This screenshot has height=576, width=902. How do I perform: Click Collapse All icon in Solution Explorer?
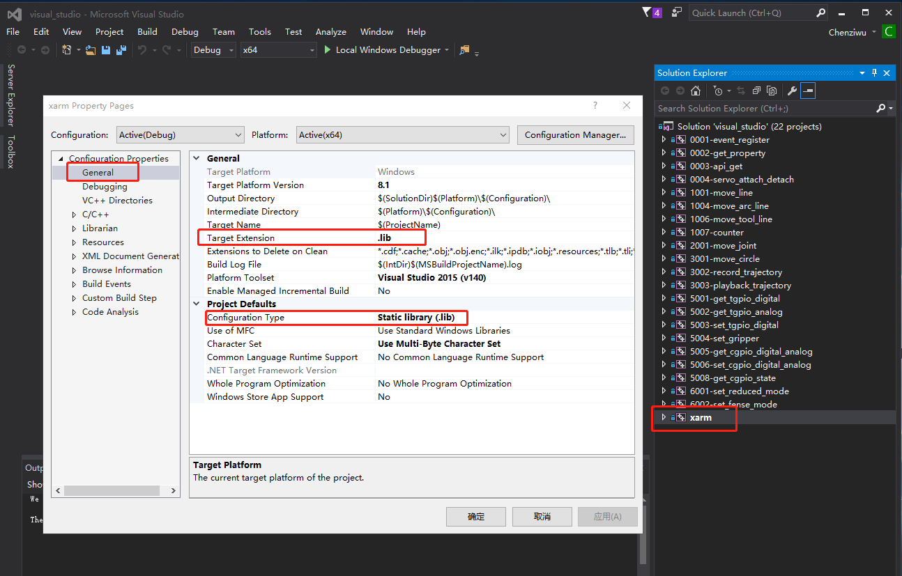[756, 91]
